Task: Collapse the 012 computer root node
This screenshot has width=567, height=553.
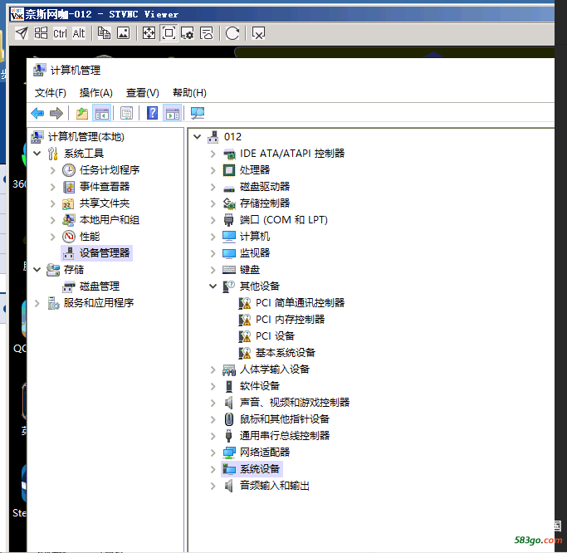Action: (x=197, y=137)
